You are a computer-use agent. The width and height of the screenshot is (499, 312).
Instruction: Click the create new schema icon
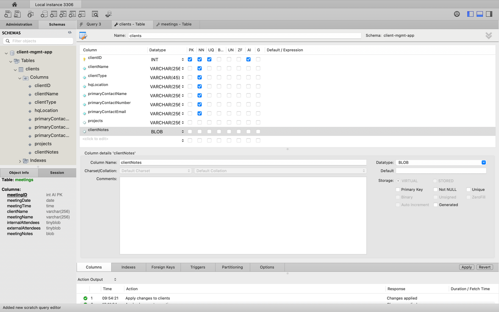(44, 14)
